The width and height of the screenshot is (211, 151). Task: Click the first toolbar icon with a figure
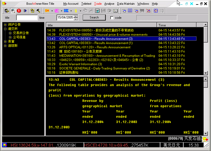point(7,11)
